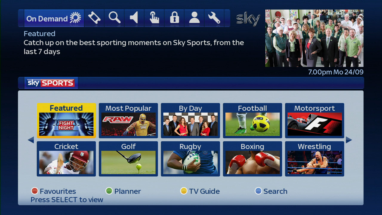Choose the Golf category tile
This screenshot has width=382, height=215.
128,159
